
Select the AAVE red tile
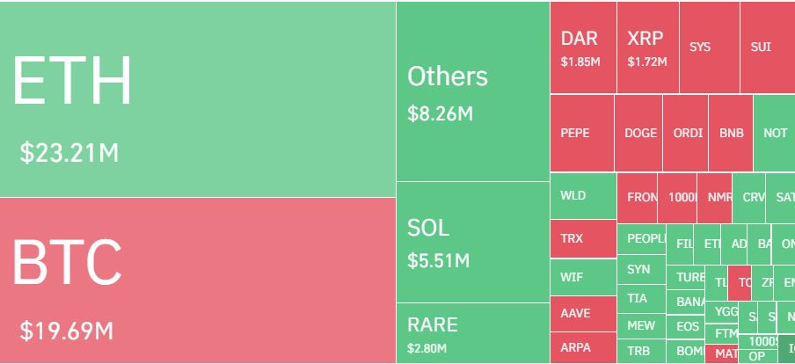click(583, 314)
